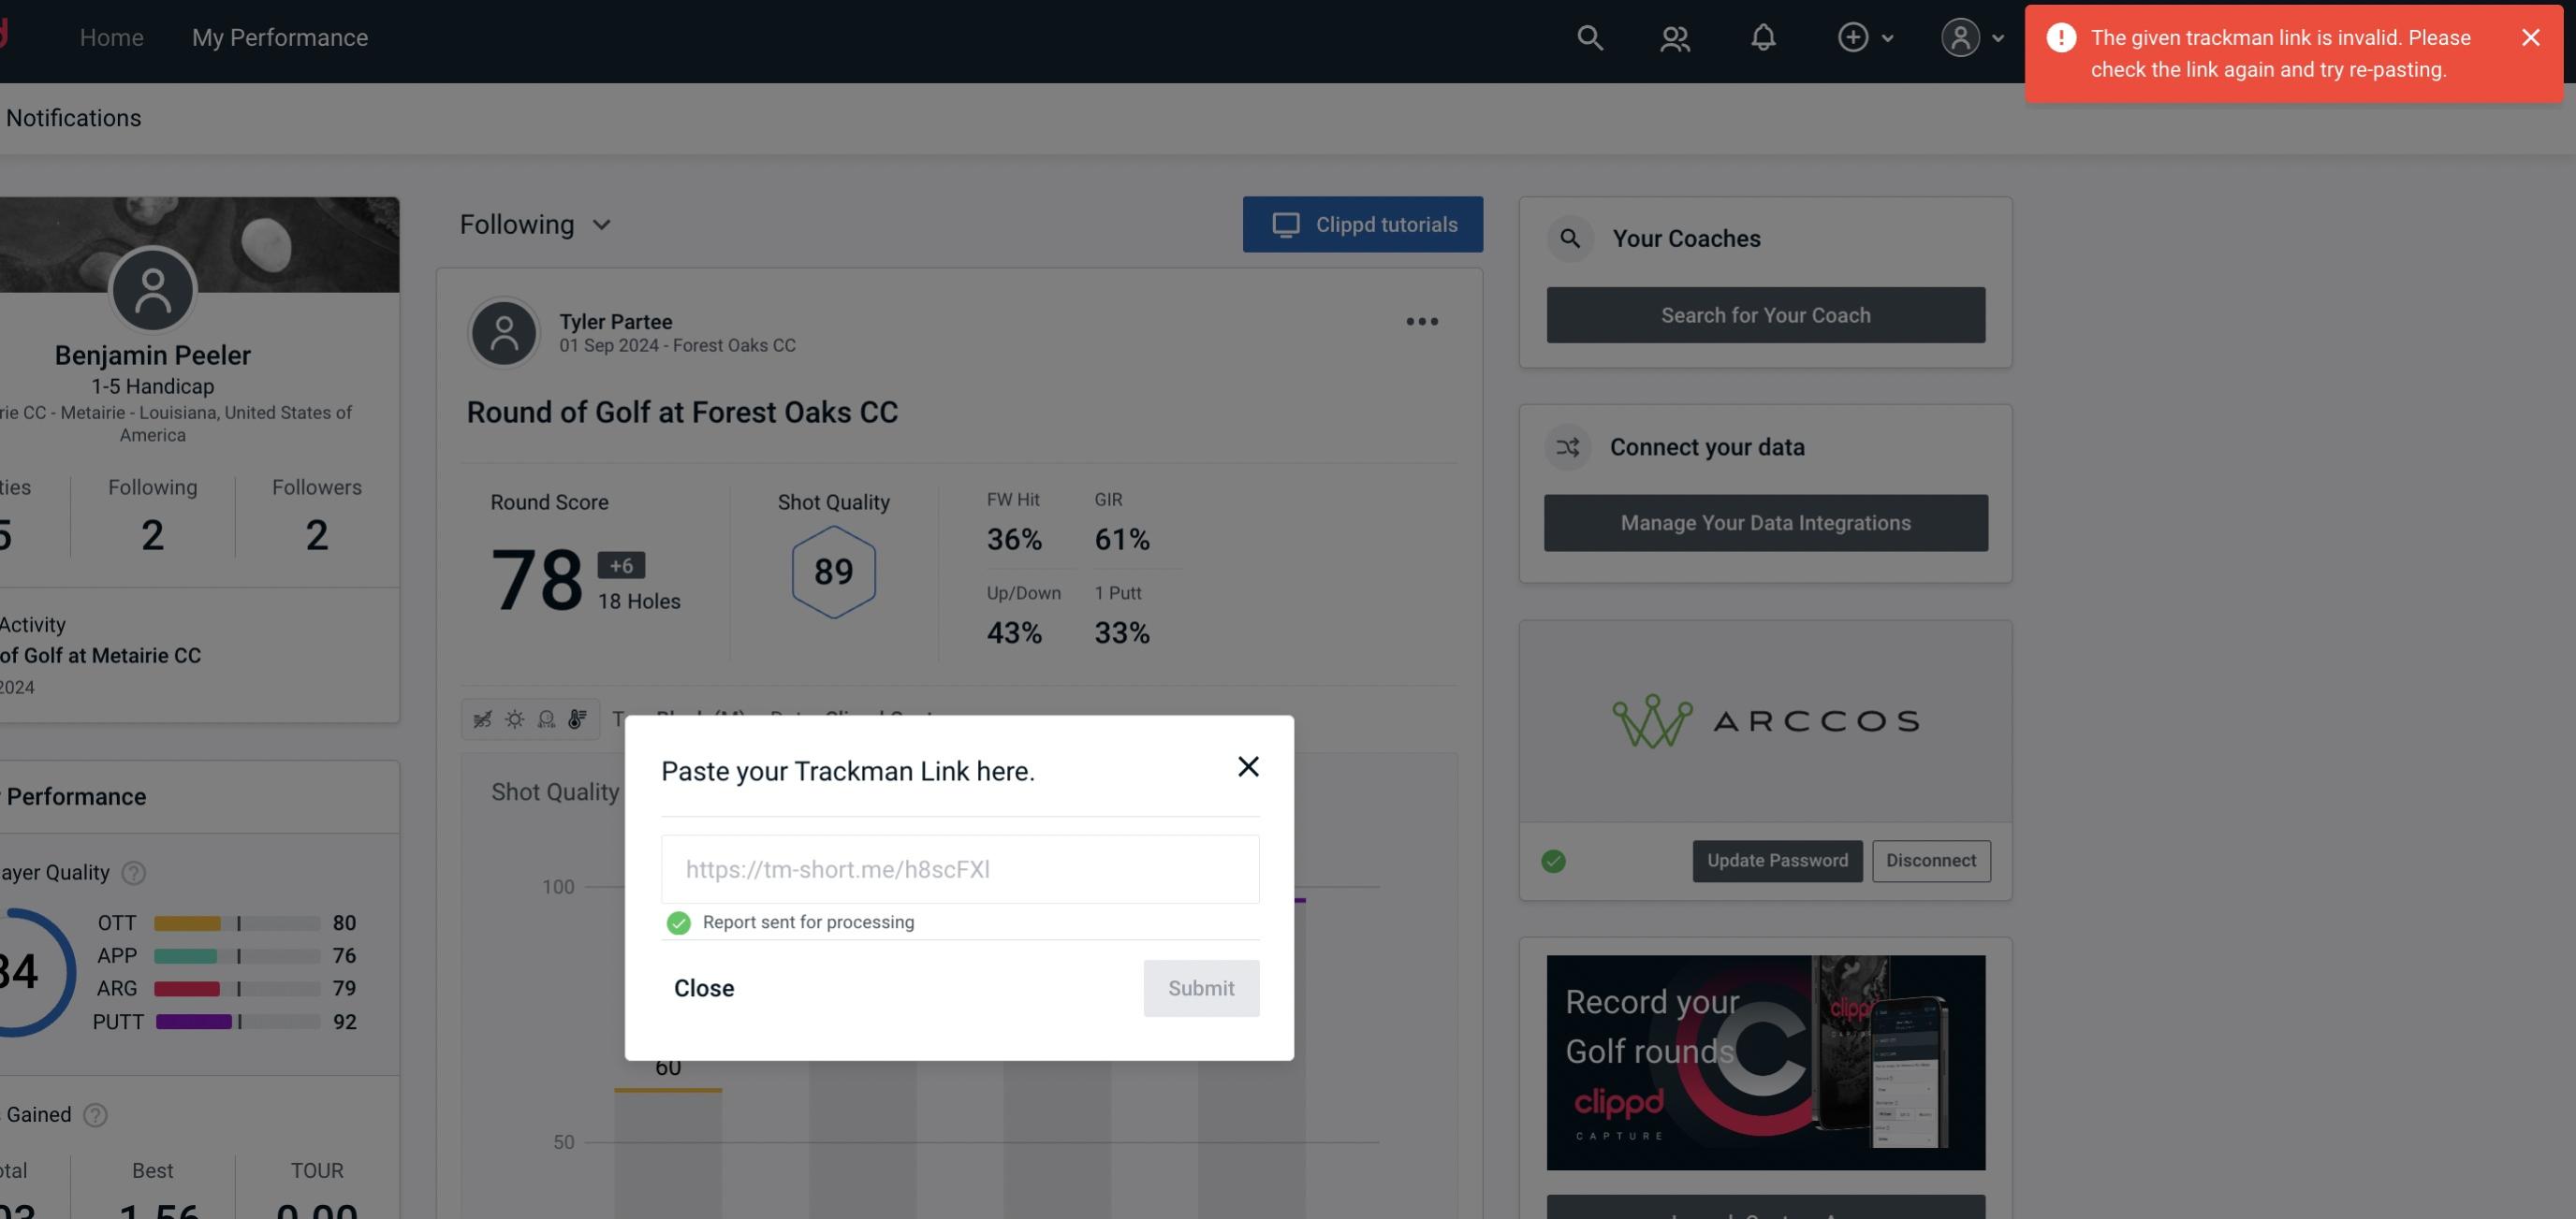This screenshot has width=2576, height=1219.
Task: Click Manage Your Data Integrations button
Action: [x=1766, y=522]
